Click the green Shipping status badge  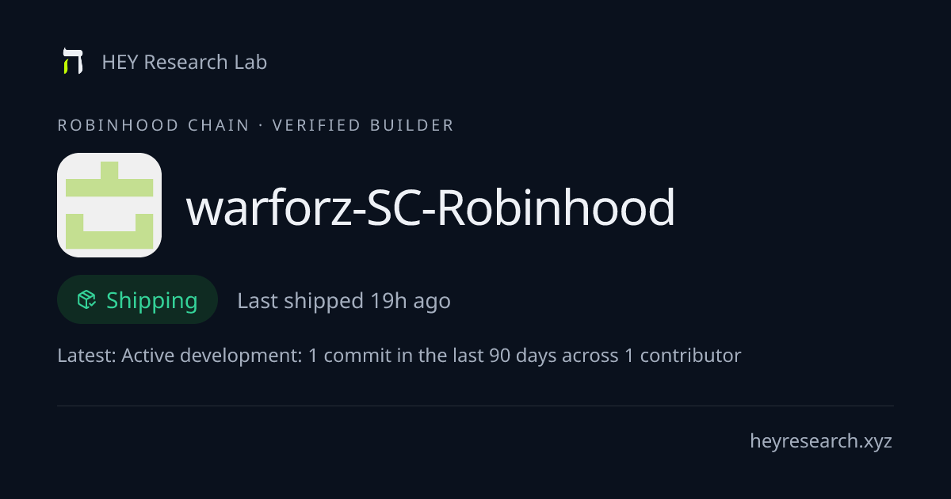coord(137,299)
